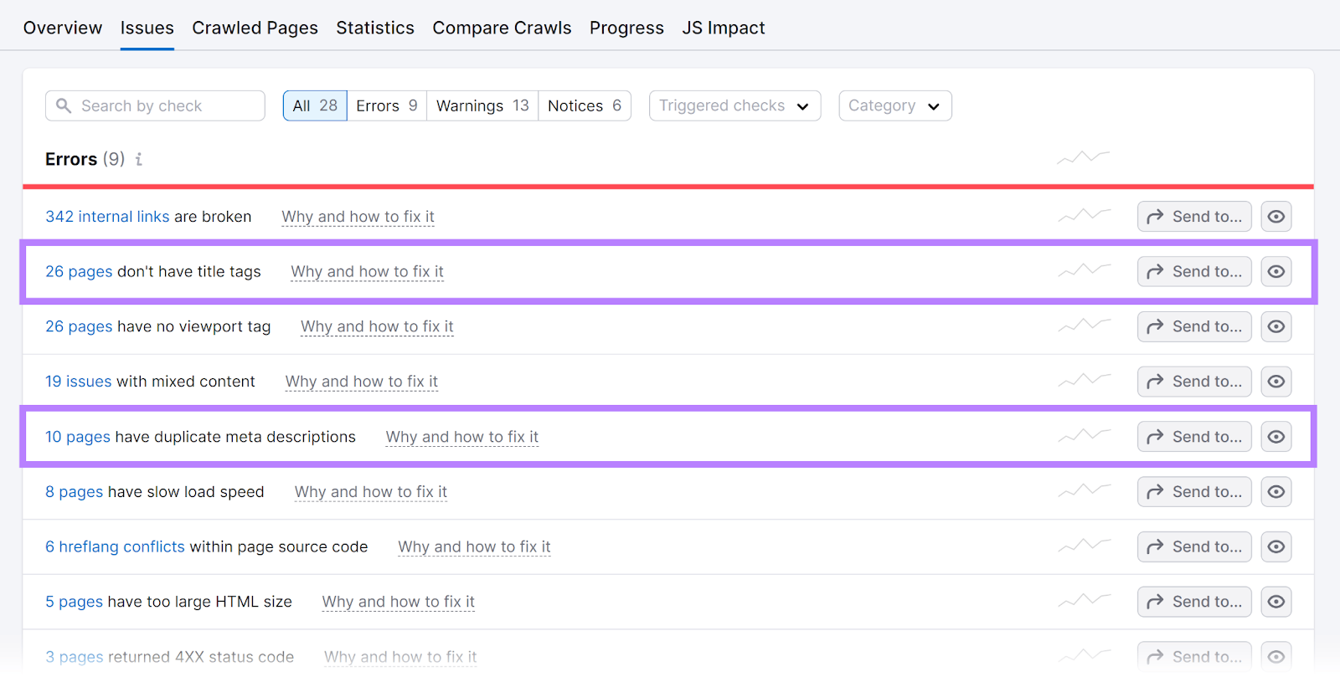Screen dimensions: 1340x677
Task: Open Send to menu for mixed content issues
Action: coord(1193,382)
